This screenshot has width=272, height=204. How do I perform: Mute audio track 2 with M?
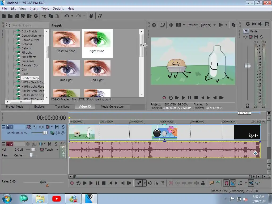(x=50, y=144)
